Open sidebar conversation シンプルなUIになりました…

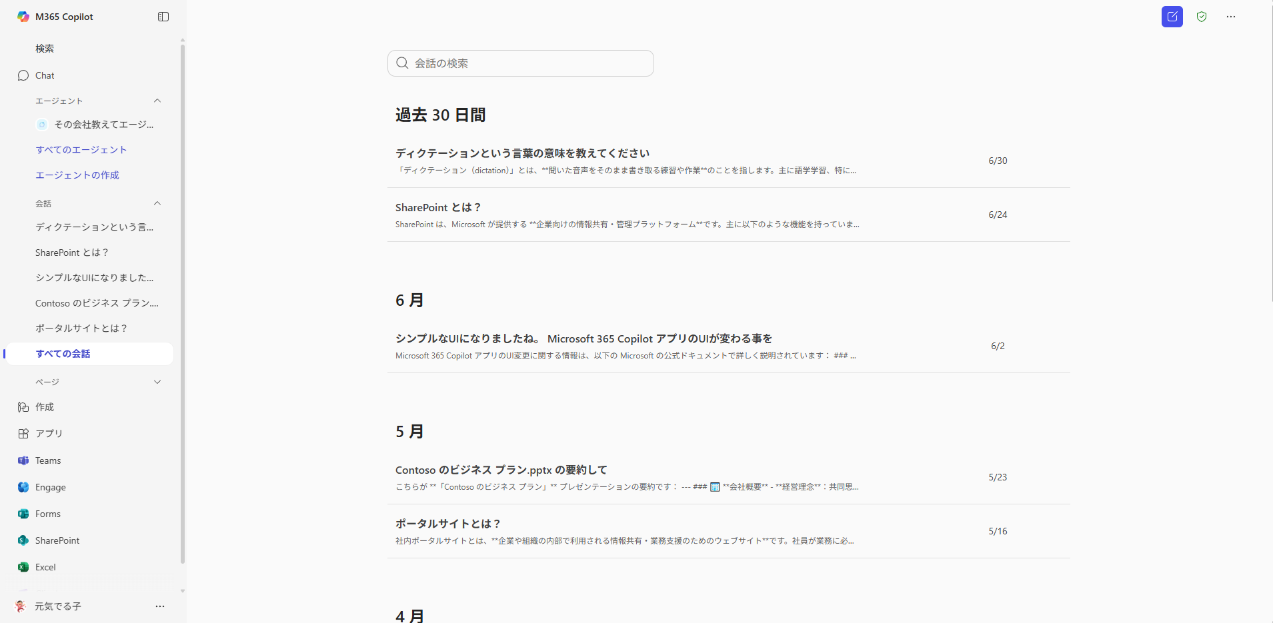94,278
